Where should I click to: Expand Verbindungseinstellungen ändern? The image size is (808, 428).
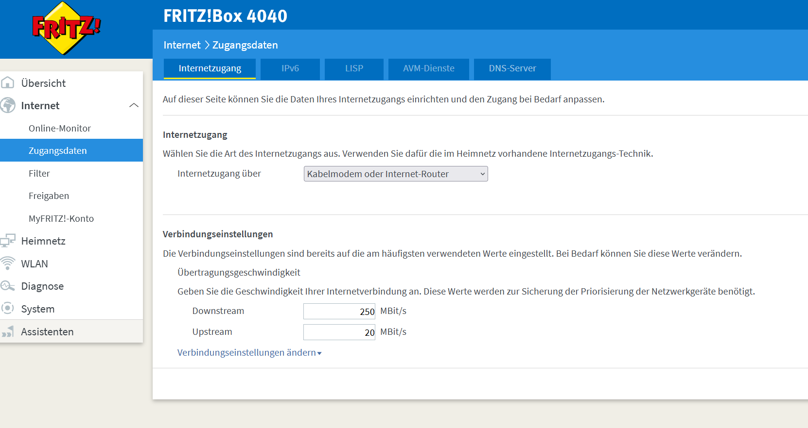249,353
